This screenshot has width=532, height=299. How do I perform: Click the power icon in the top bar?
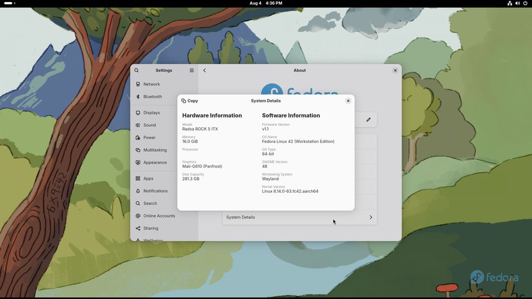coord(525,3)
